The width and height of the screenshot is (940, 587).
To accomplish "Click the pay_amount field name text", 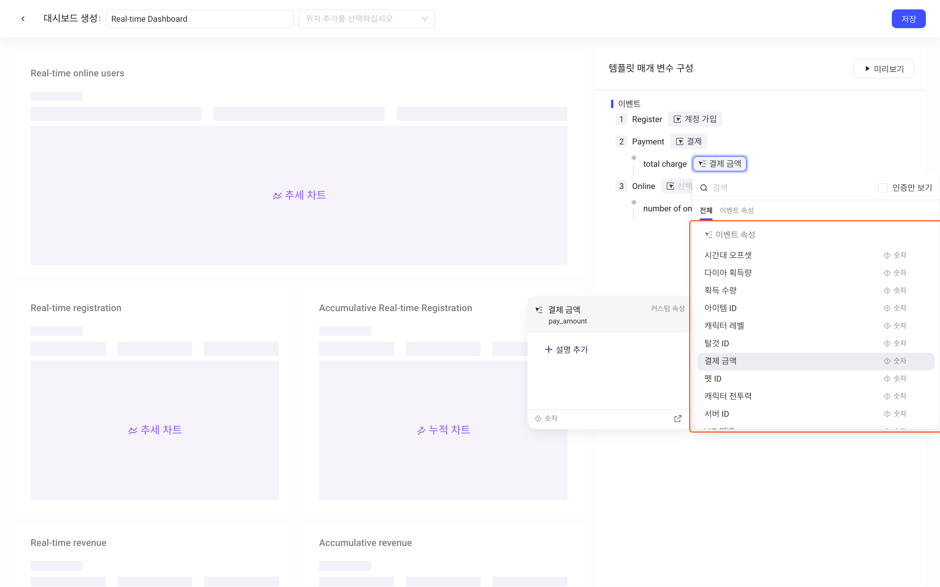I will [568, 321].
